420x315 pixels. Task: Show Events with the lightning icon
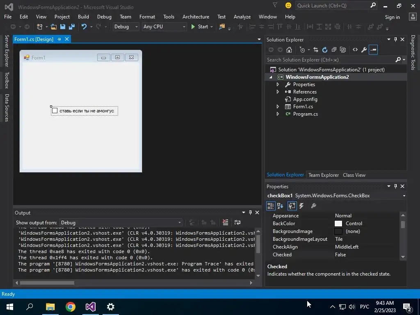pos(301,206)
